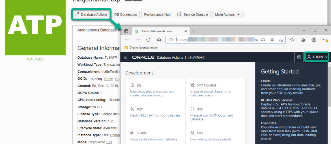Click Edit link next to Mode

pyautogui.click(x=109, y=142)
